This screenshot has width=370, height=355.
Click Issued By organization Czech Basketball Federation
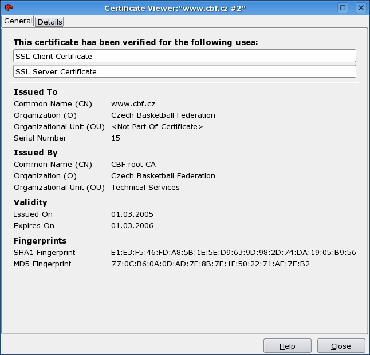(x=163, y=175)
